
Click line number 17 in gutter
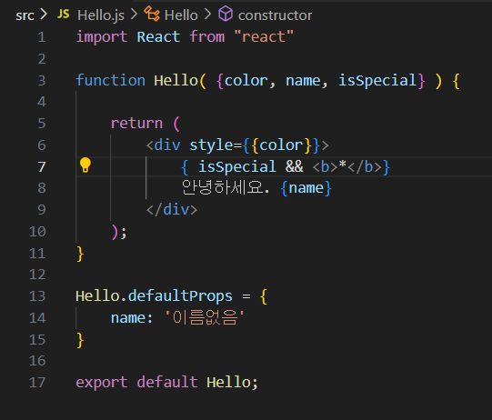click(37, 383)
